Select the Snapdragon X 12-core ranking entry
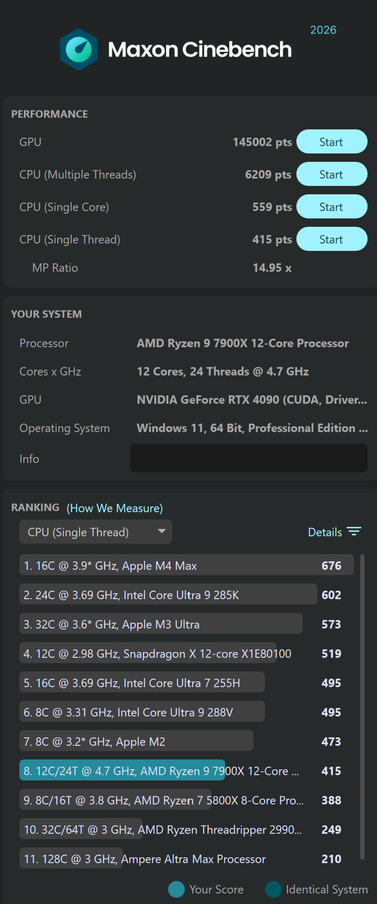This screenshot has height=904, width=377. 186,654
